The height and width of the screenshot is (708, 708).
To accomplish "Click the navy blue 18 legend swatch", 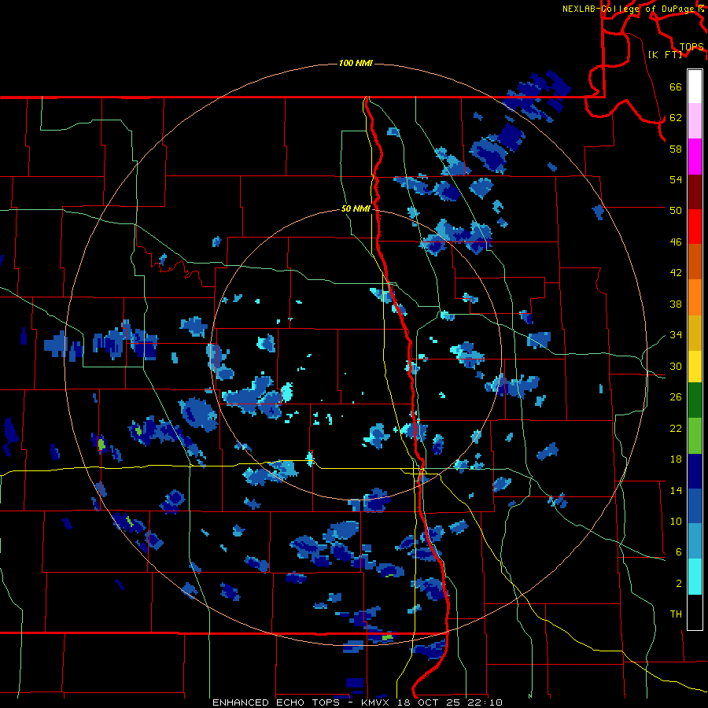I will (695, 471).
